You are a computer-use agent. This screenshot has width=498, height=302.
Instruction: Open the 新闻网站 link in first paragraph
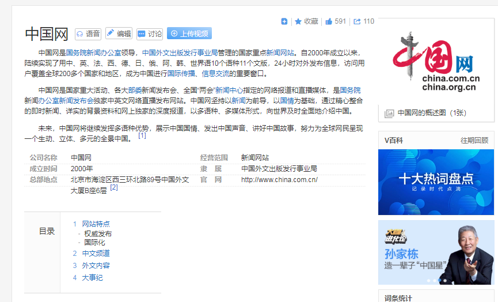coord(280,53)
